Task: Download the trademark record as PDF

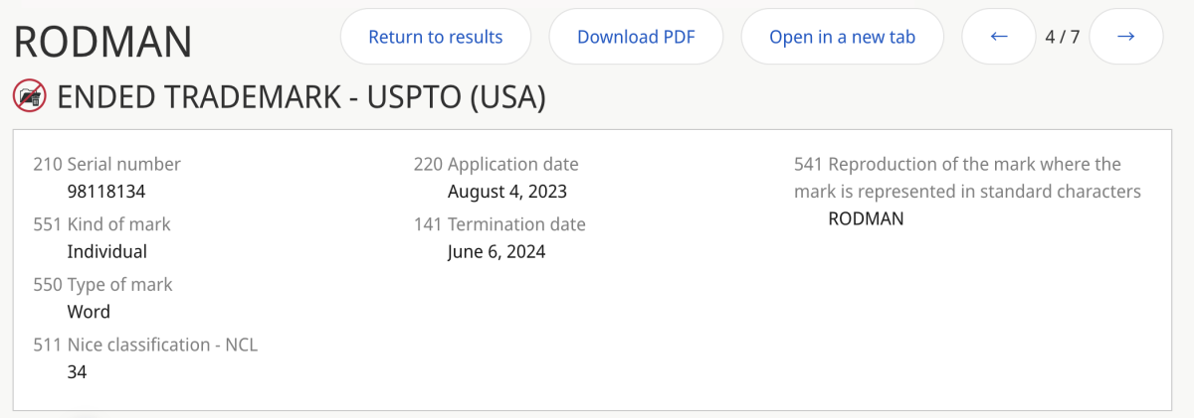Action: (636, 37)
